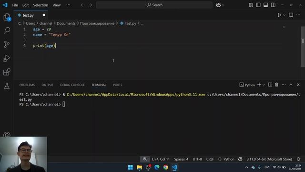This screenshot has height=172, width=305.
Task: Go forward with the right arrow
Action: tap(90, 5)
